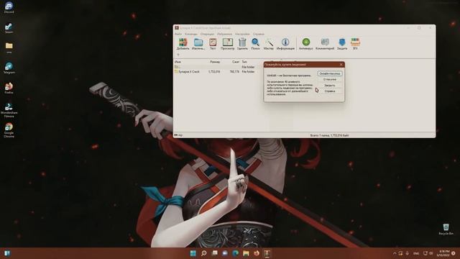This screenshot has width=460, height=259.
Task: Open the Discord desktop shortcut
Action: 9,8
